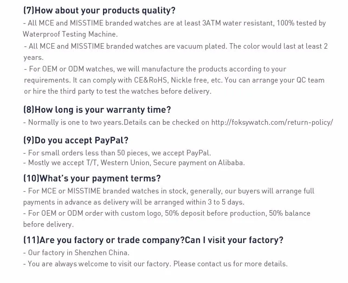The height and width of the screenshot is (283, 348).
Task: Select the T/T, Western Union payment line
Action: click(134, 163)
